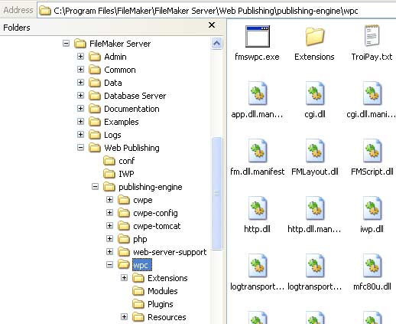Expand the Examples folder node
Image resolution: width=396 pixels, height=324 pixels.
click(80, 121)
